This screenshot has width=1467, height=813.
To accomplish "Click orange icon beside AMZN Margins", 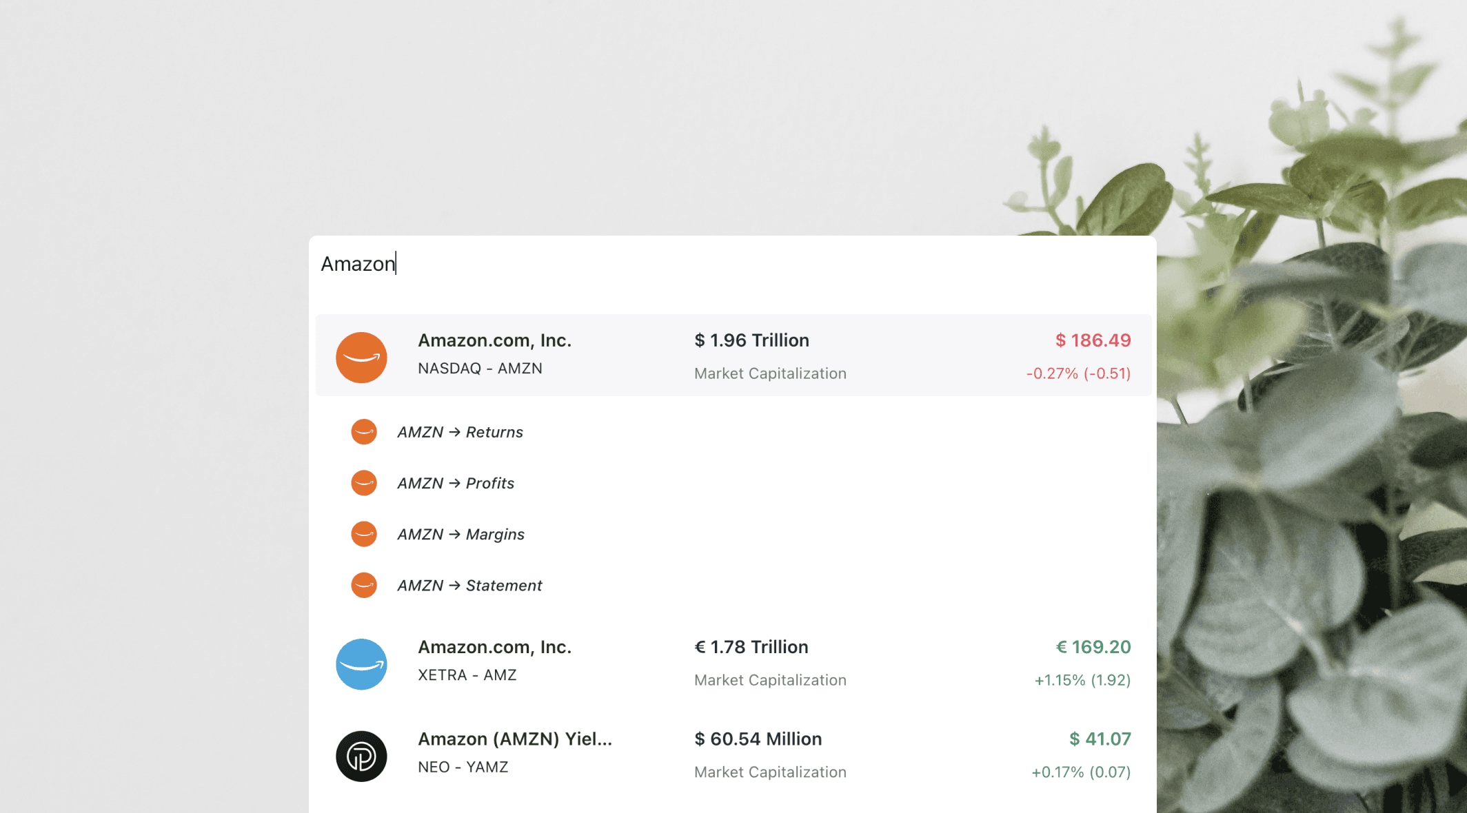I will [364, 534].
